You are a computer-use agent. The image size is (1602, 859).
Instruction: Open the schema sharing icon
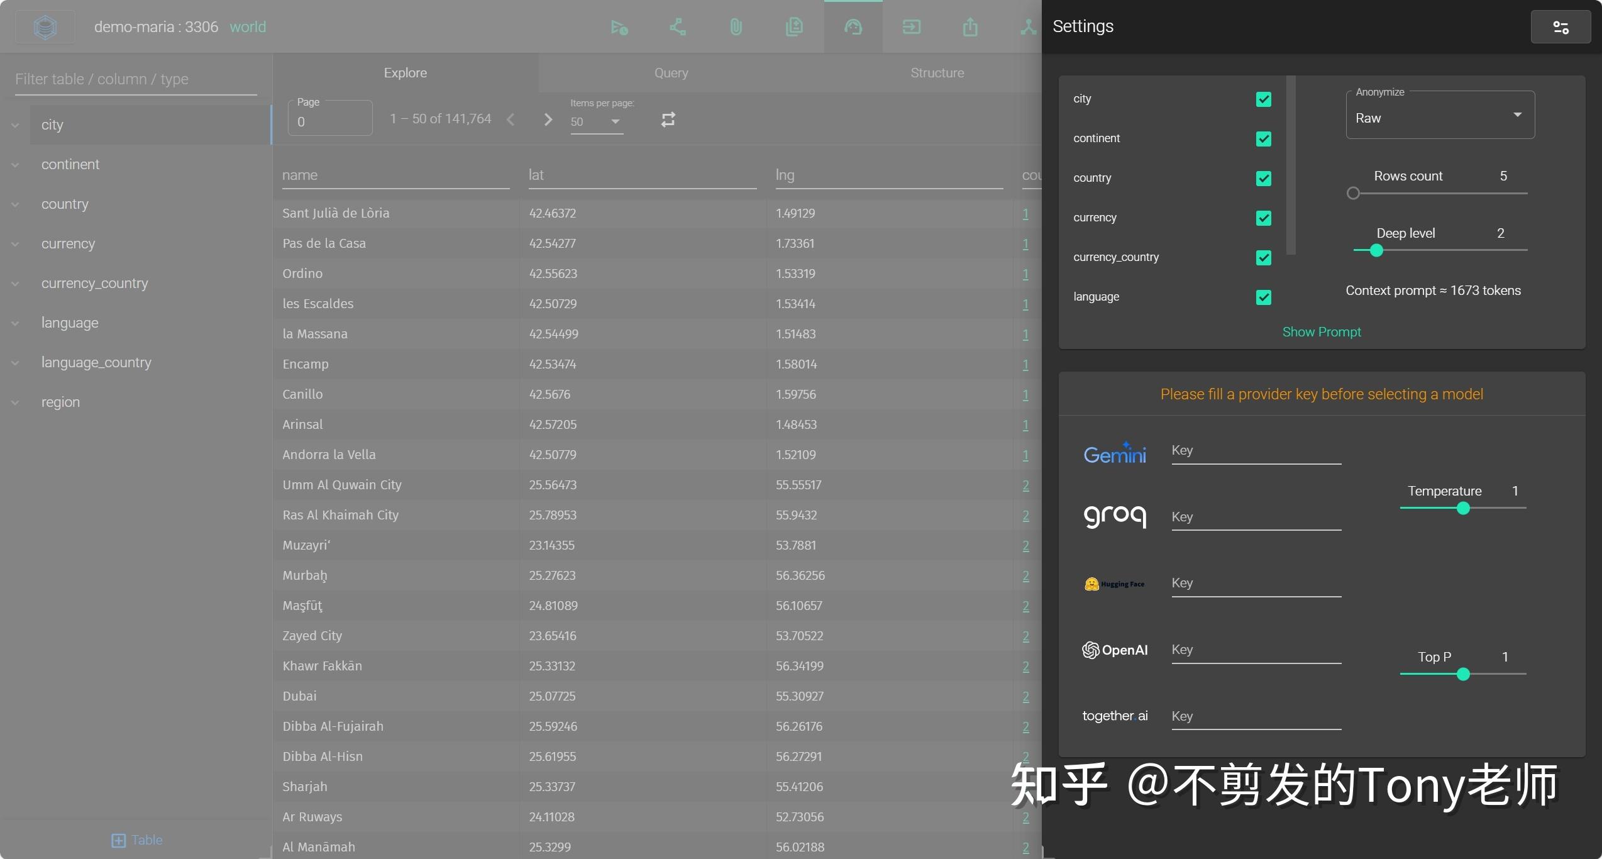tap(677, 26)
